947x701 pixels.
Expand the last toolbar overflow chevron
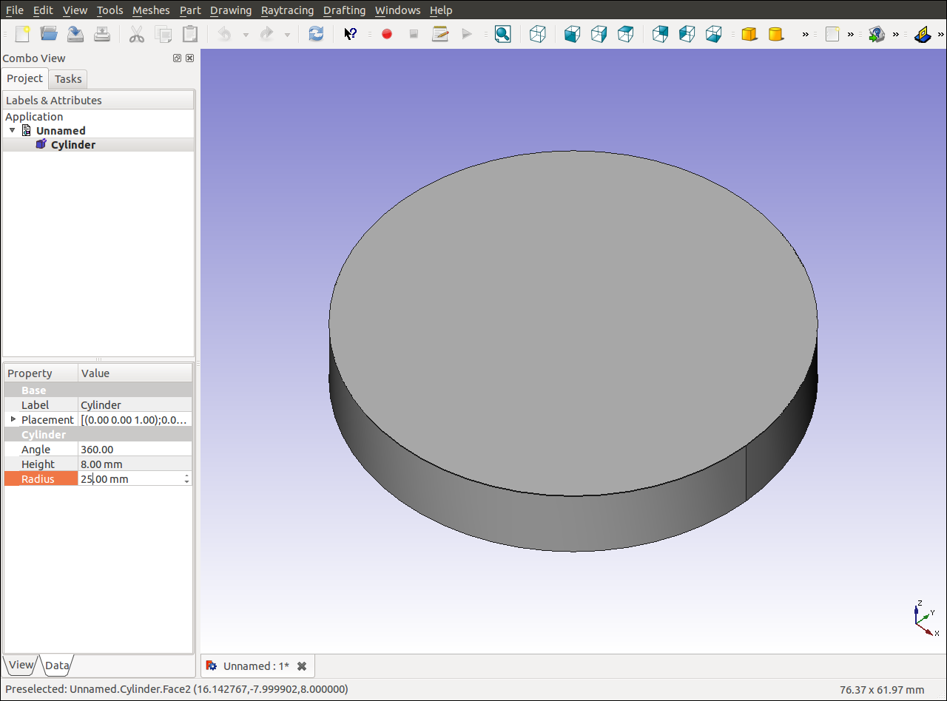click(x=941, y=34)
